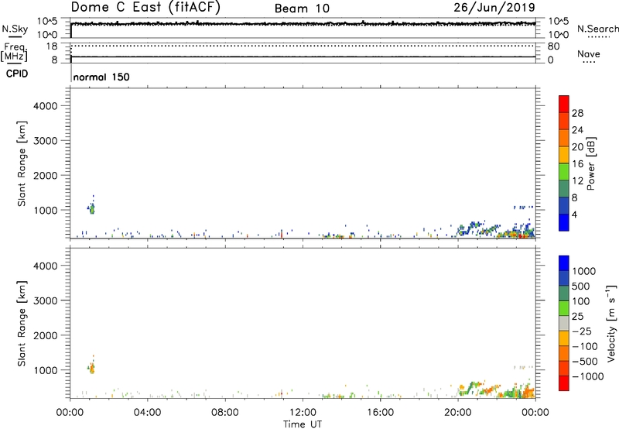Click the 'Beam 10' label

[x=302, y=9]
